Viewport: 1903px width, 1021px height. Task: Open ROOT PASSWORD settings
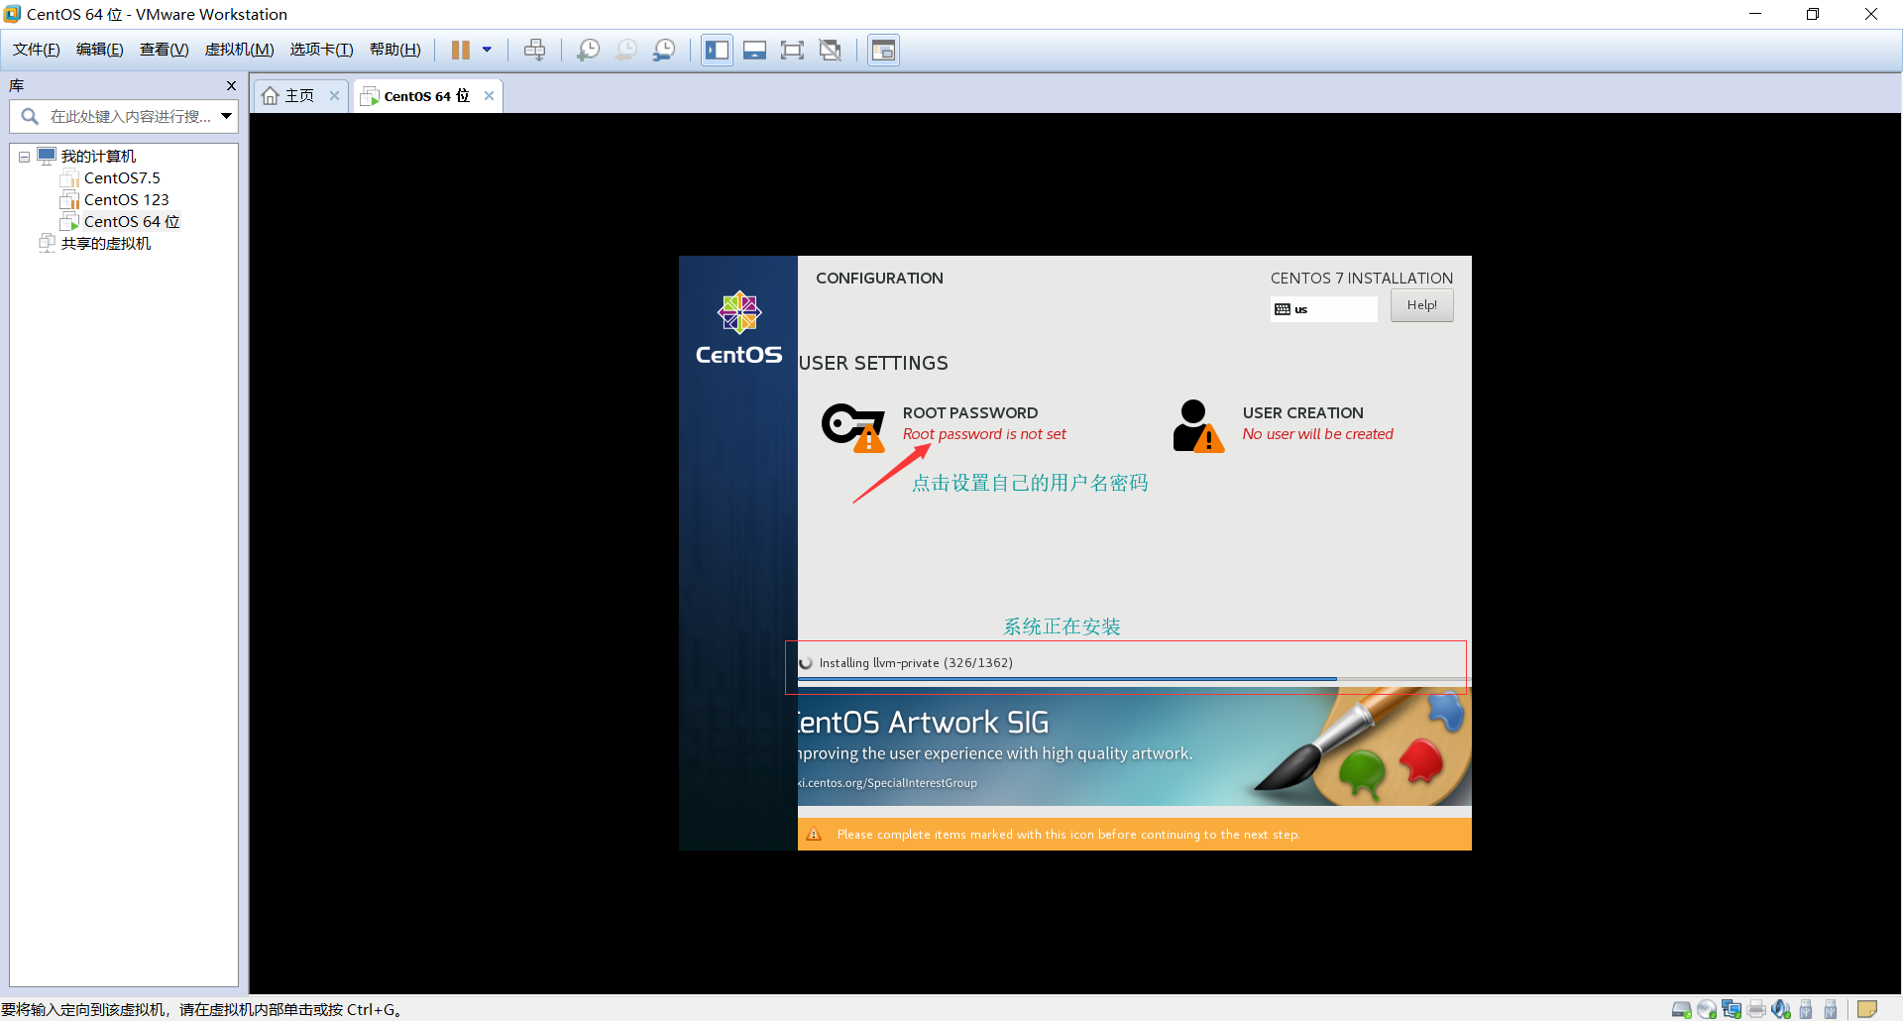(970, 413)
